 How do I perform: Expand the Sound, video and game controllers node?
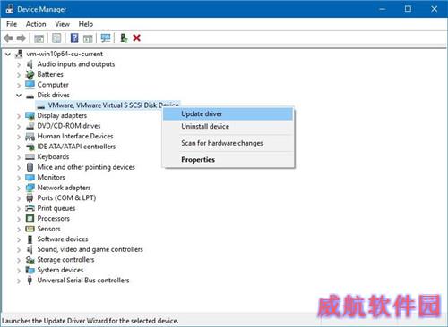point(19,249)
